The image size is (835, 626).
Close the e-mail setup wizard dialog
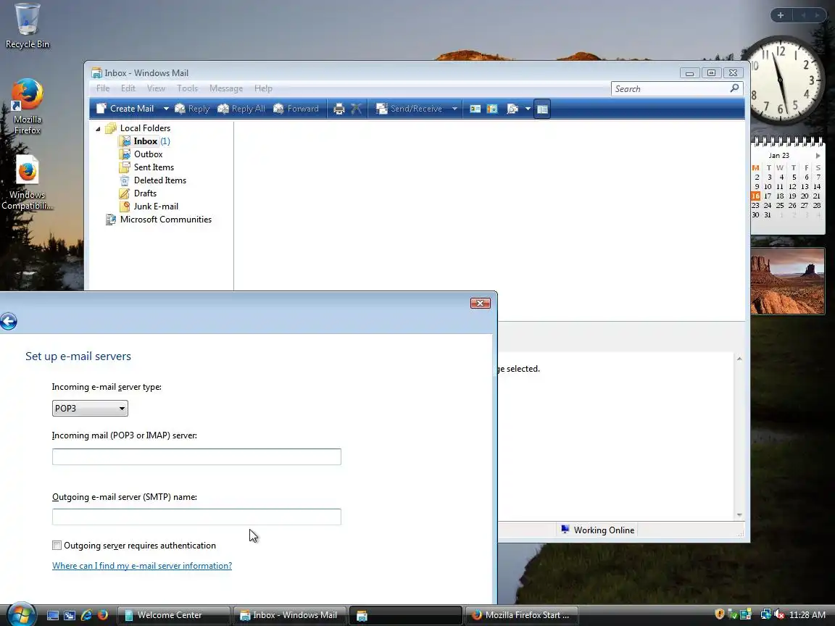coord(481,303)
